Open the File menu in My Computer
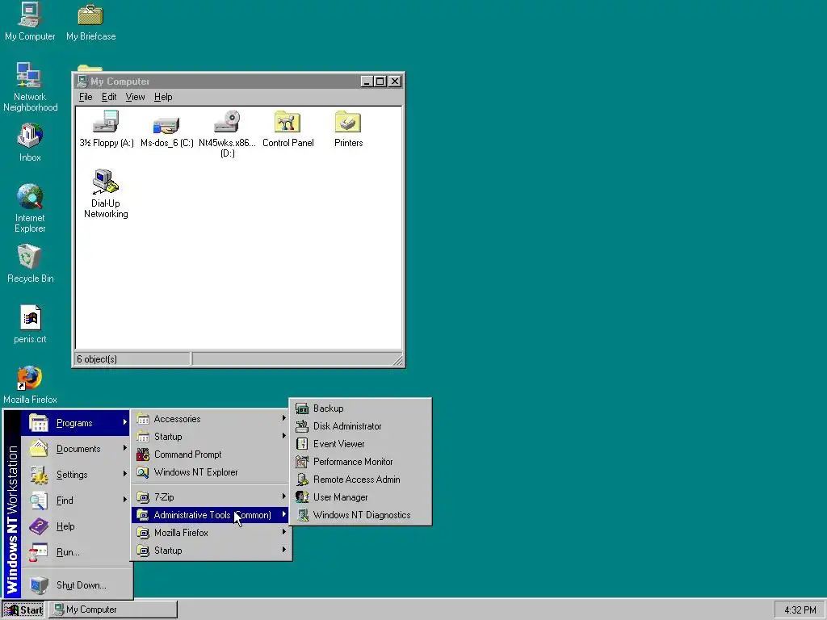The height and width of the screenshot is (620, 827). tap(86, 97)
